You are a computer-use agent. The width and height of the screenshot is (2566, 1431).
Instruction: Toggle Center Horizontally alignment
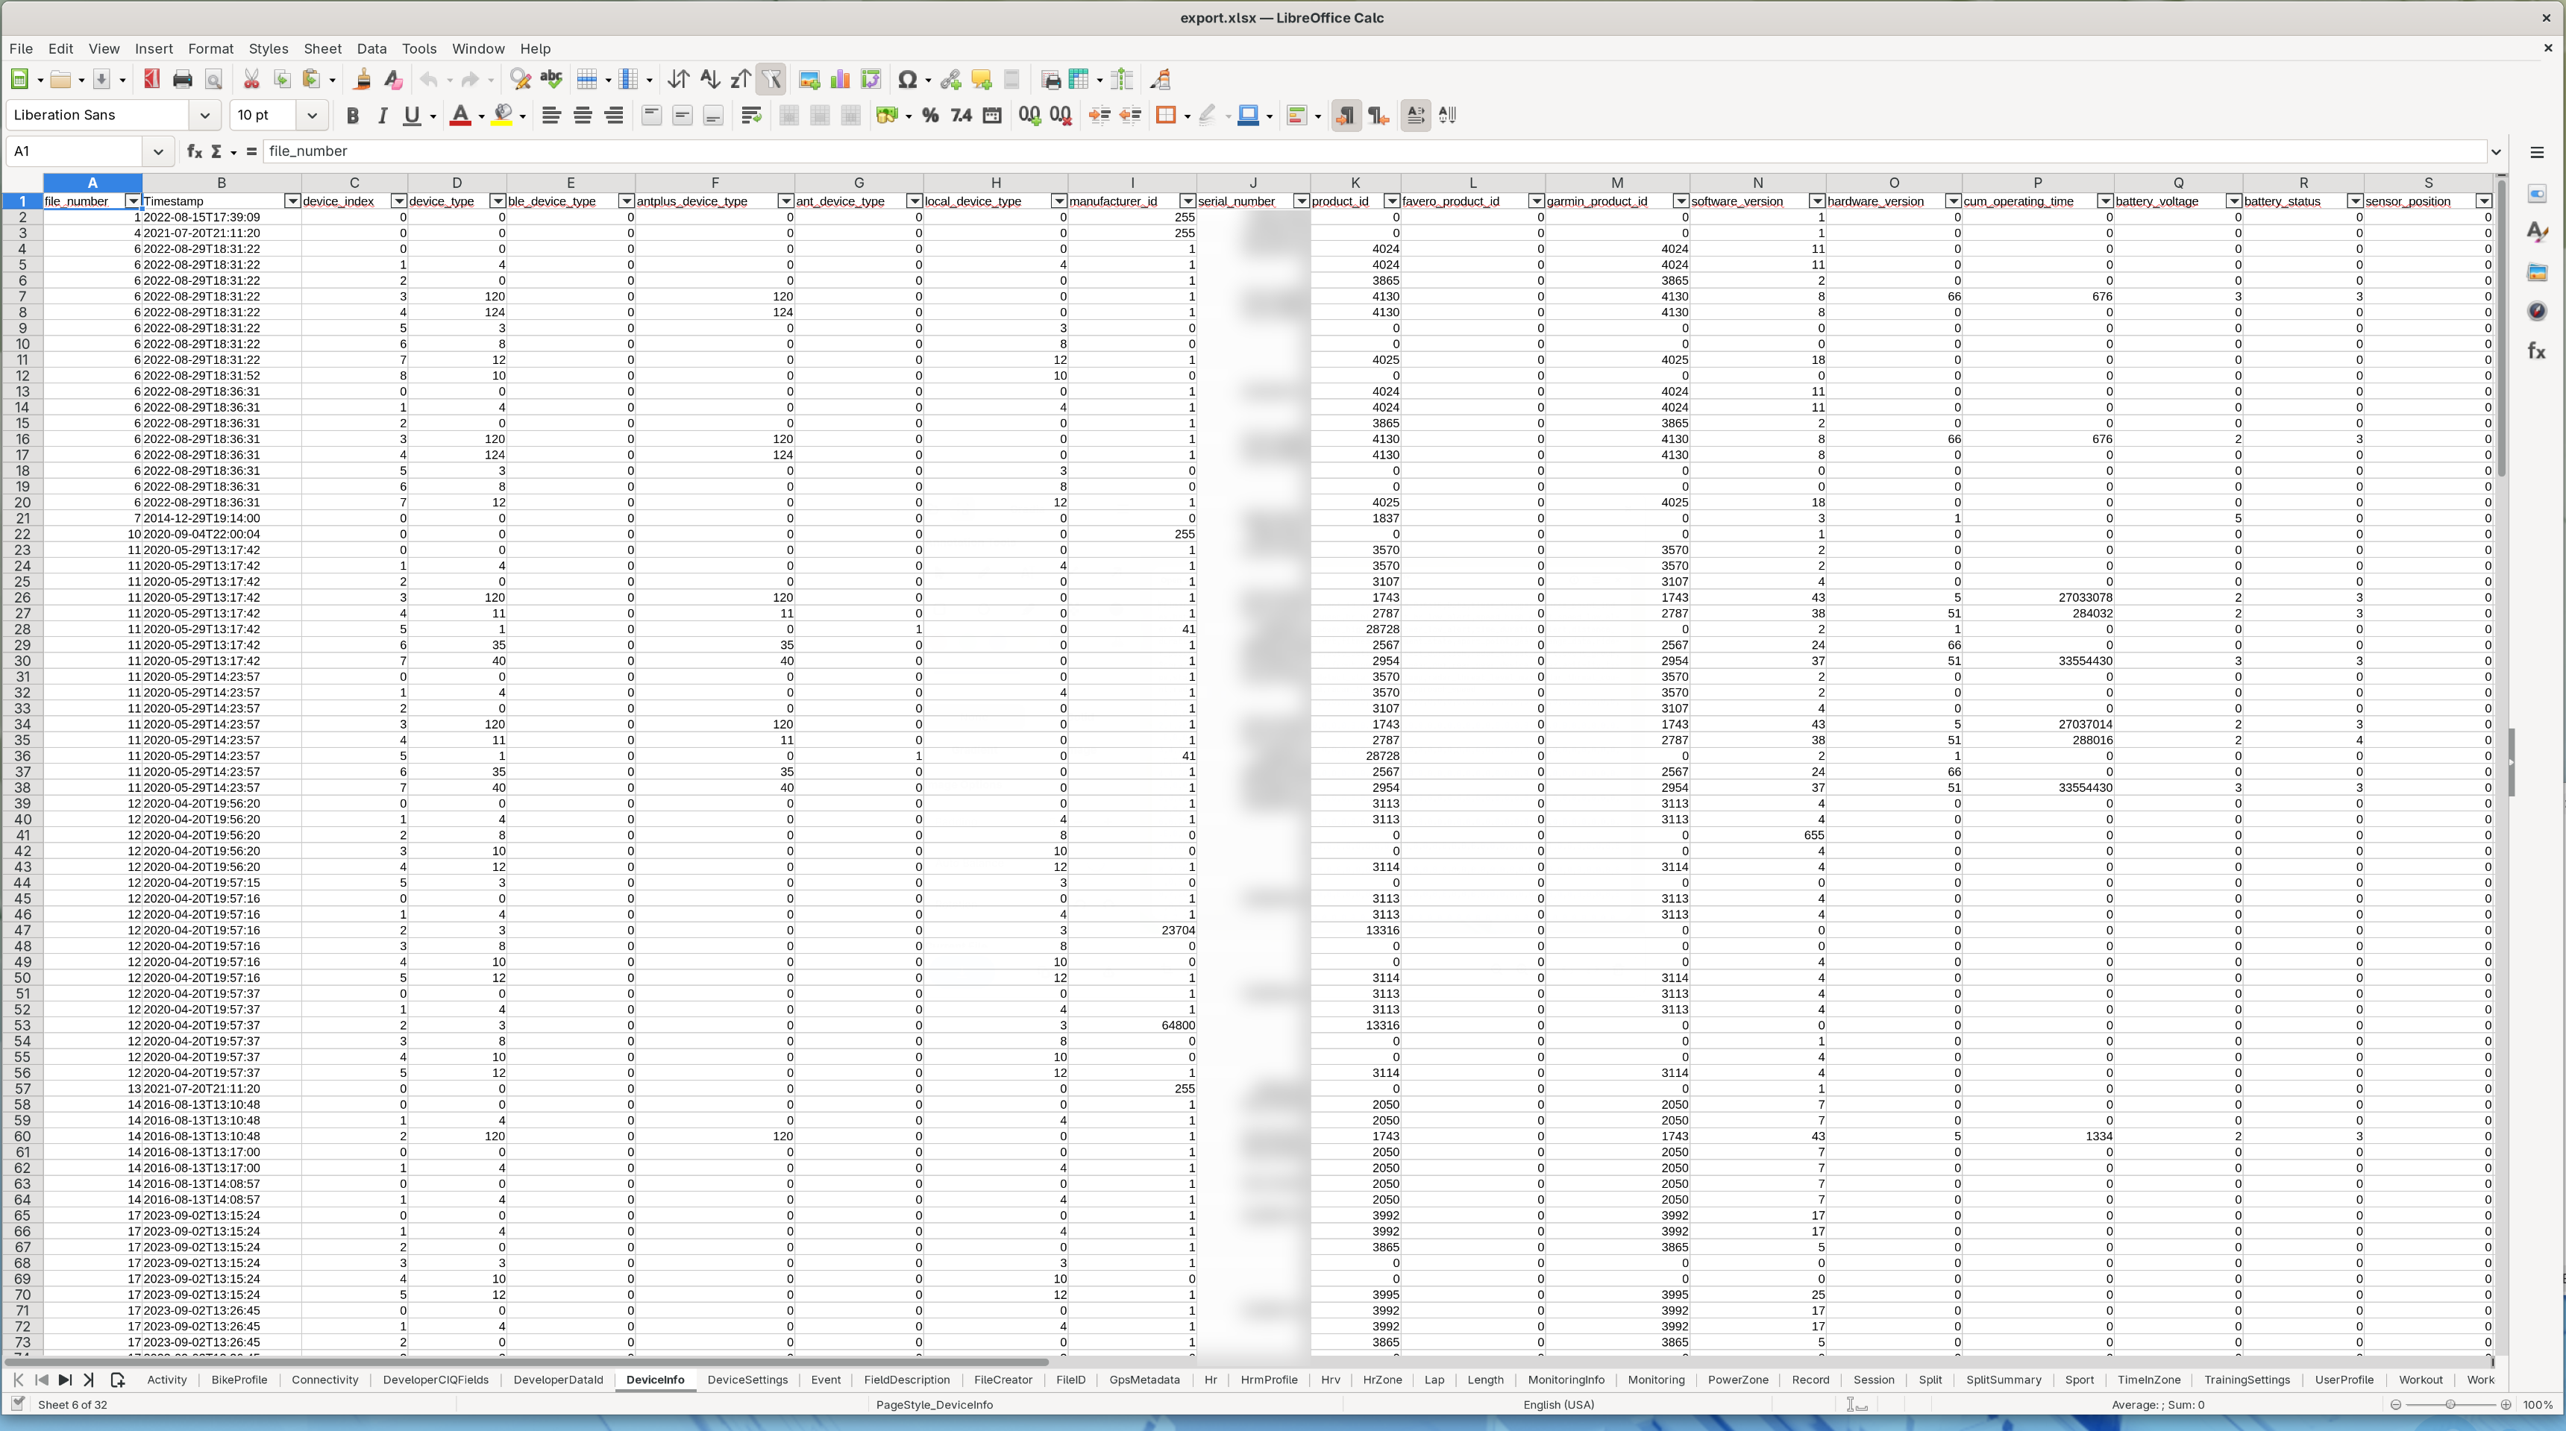tap(583, 116)
